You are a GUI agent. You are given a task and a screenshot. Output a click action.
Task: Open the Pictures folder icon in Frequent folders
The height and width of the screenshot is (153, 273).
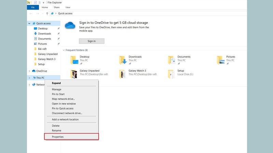coord(221,61)
